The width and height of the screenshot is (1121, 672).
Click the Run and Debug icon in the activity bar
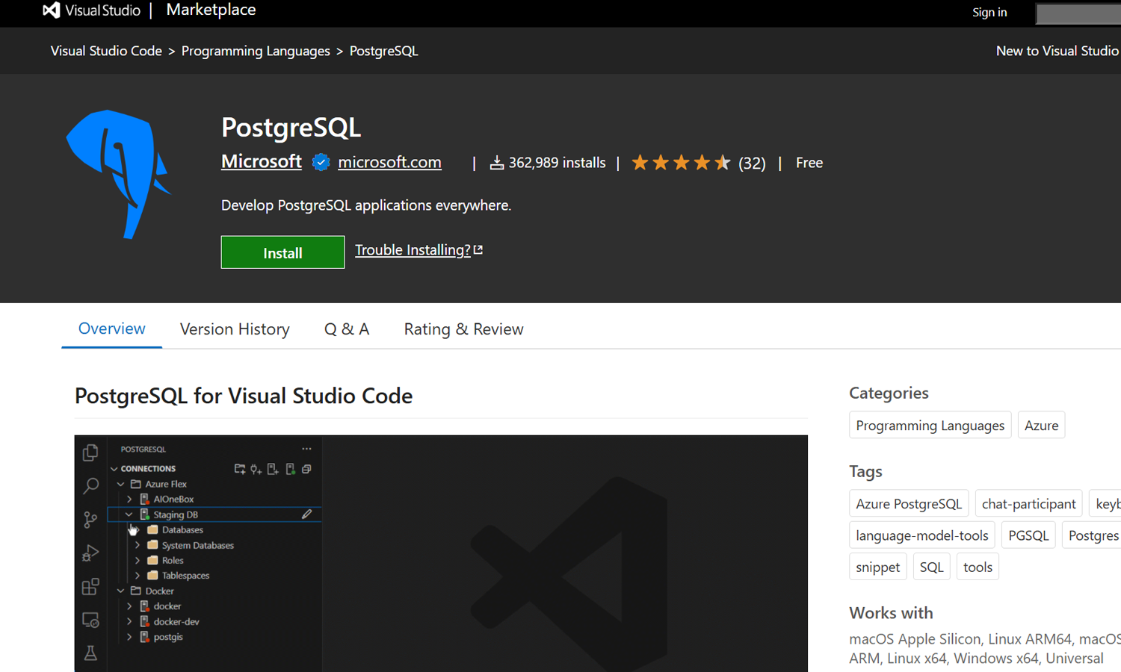(x=90, y=553)
